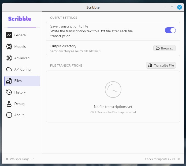Screen dimensions: 186x166
Task: Click the Files audio-file icon in sidebar
Action: coord(9,81)
